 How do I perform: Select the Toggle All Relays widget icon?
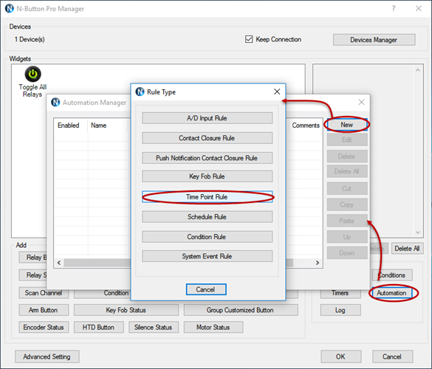pyautogui.click(x=32, y=74)
